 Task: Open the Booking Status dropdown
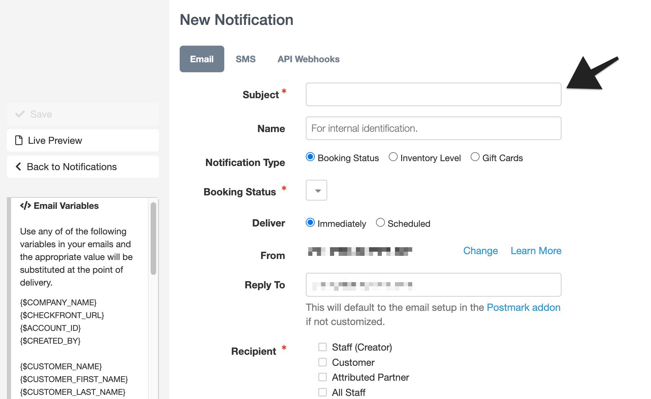coord(317,190)
